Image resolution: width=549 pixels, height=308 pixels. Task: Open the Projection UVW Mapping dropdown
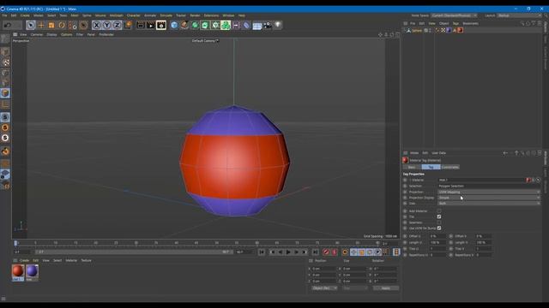[x=489, y=192]
